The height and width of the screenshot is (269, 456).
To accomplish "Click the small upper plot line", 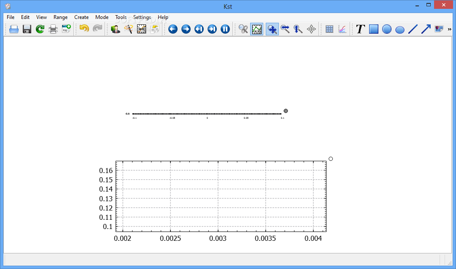I will tap(207, 114).
